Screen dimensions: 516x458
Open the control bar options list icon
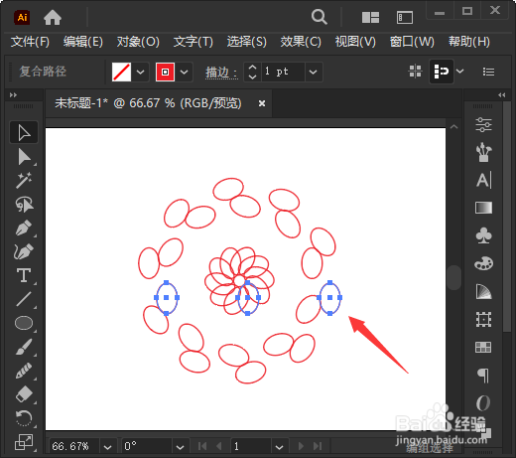coord(488,72)
